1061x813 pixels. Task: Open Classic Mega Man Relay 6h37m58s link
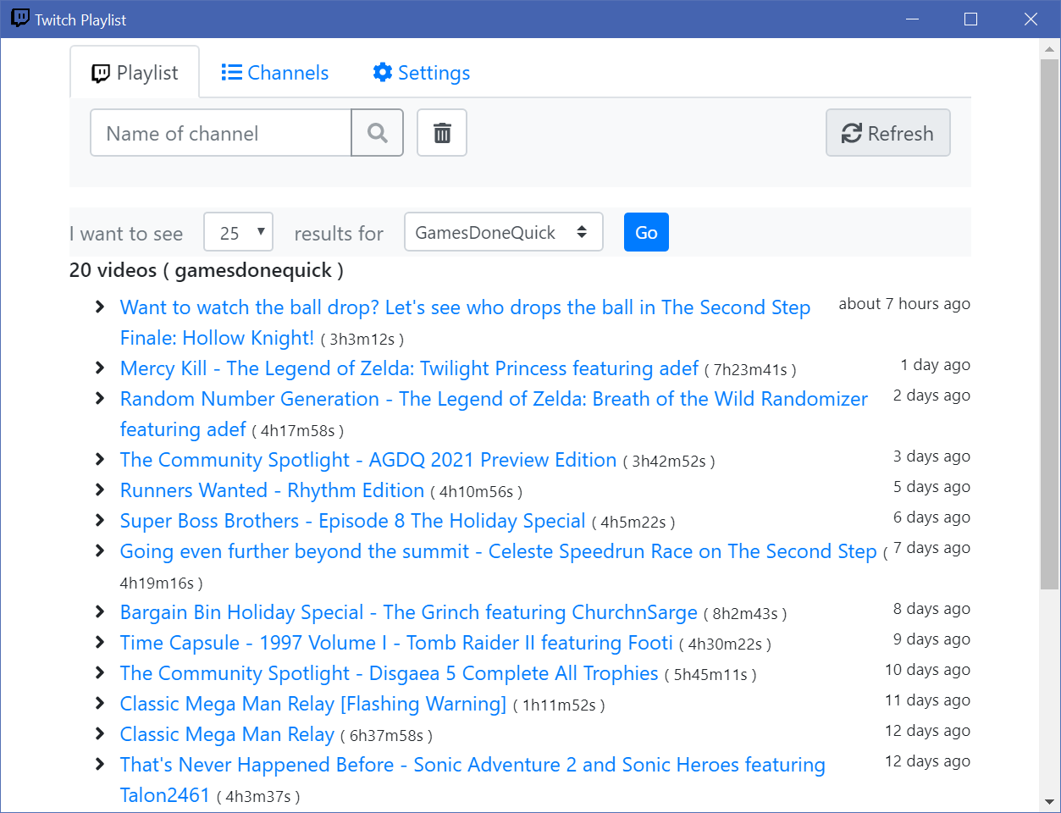coord(227,734)
